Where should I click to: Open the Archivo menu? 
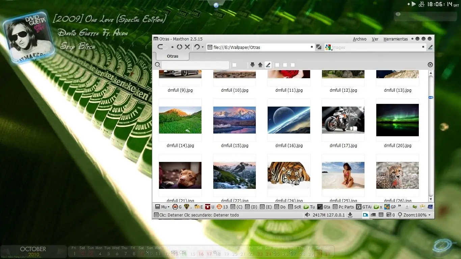coord(360,39)
